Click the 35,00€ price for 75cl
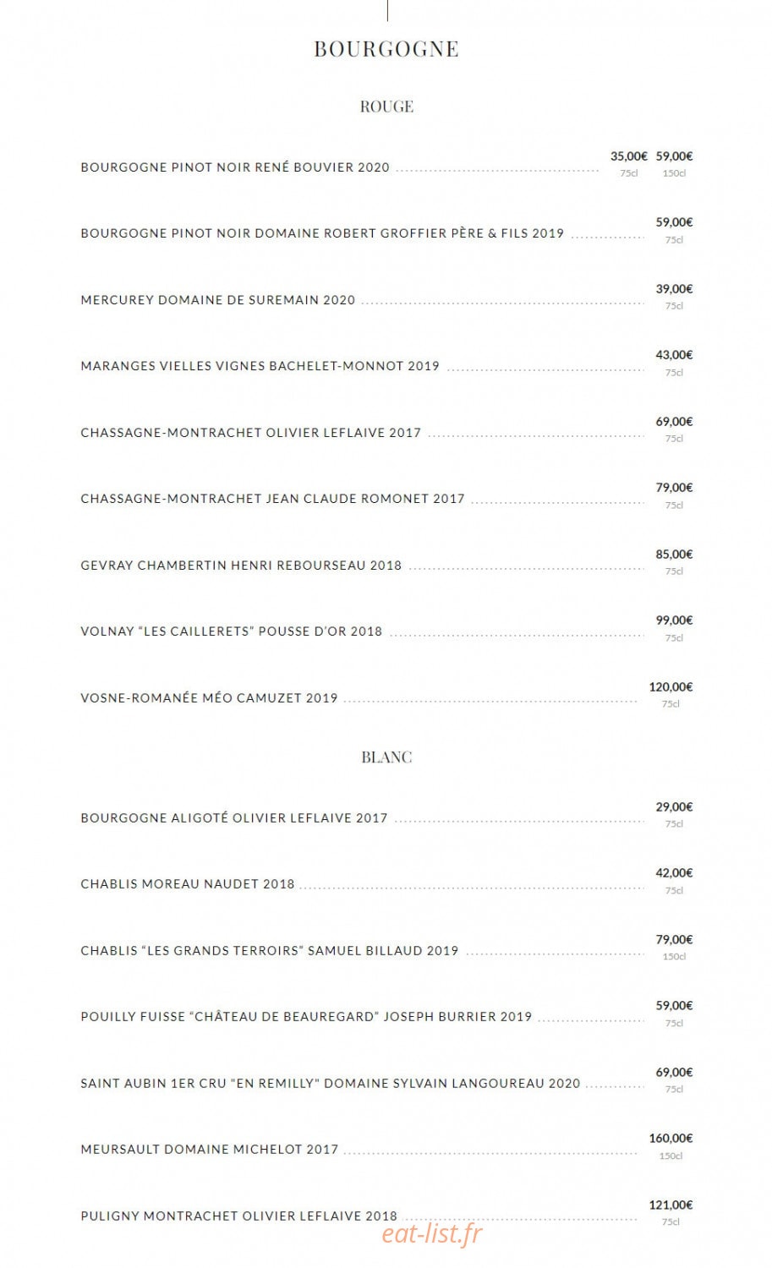This screenshot has height=1268, width=772. [629, 156]
